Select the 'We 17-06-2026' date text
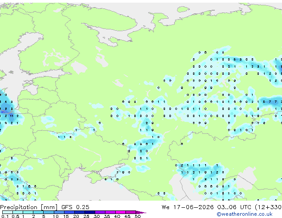 click(x=188, y=207)
